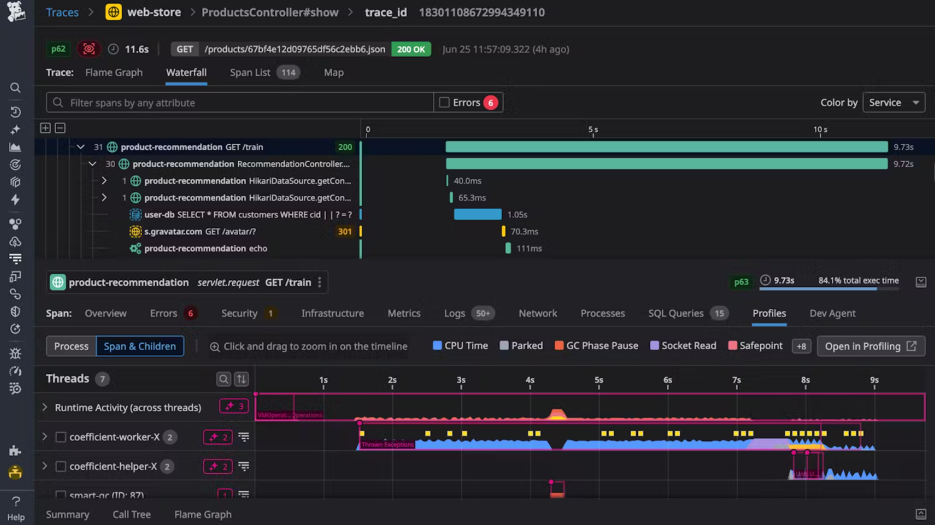
Task: Click the thread search magnifier in the Threads panel
Action: point(224,378)
